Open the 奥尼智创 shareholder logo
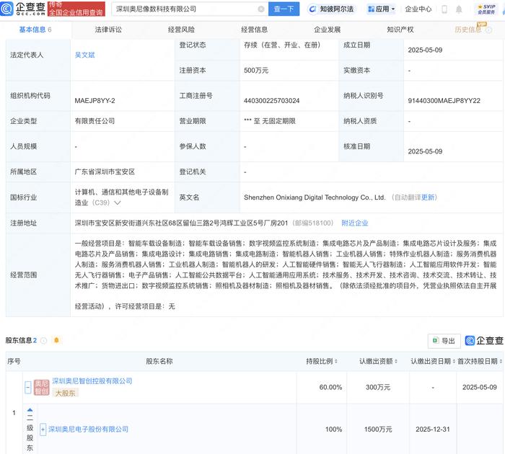505x454 pixels. click(42, 387)
